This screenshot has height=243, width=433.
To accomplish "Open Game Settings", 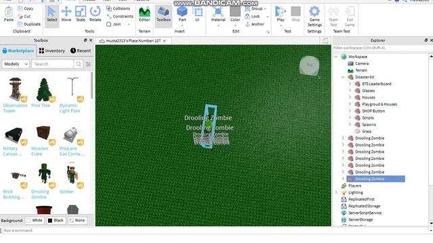I will coord(315,16).
